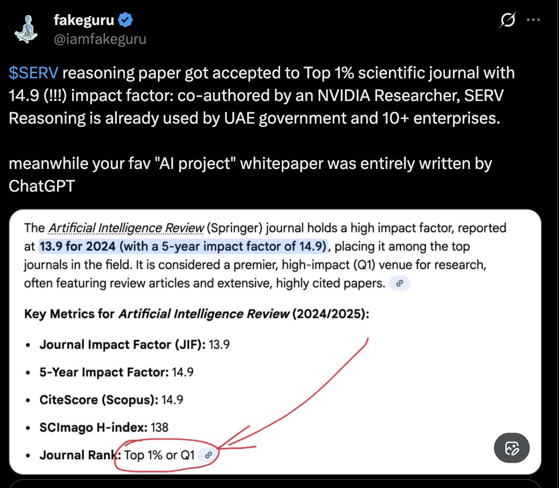Click link icon after 'highly cited papers'
The height and width of the screenshot is (488, 559).
tap(400, 283)
